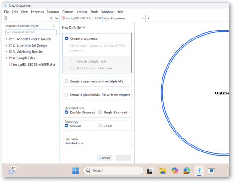Screen dimensions: 234x182
Task: Open a new tab with plus icon
Action: (149, 18)
